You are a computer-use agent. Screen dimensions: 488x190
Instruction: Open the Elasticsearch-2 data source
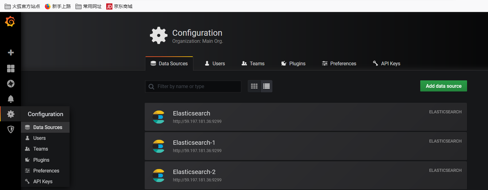click(194, 172)
